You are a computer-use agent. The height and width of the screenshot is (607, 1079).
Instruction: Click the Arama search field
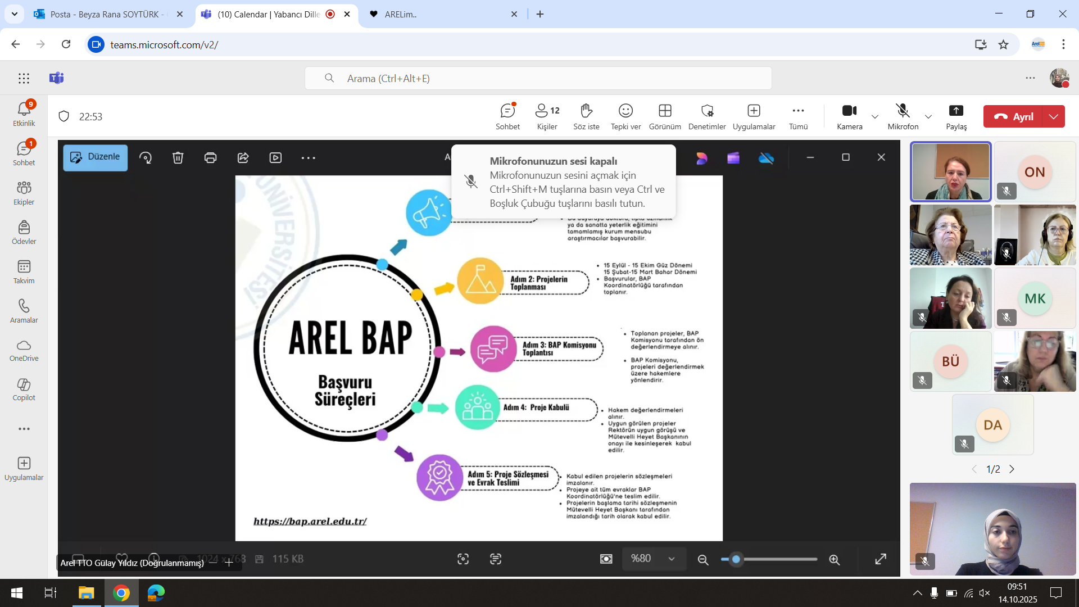point(538,78)
